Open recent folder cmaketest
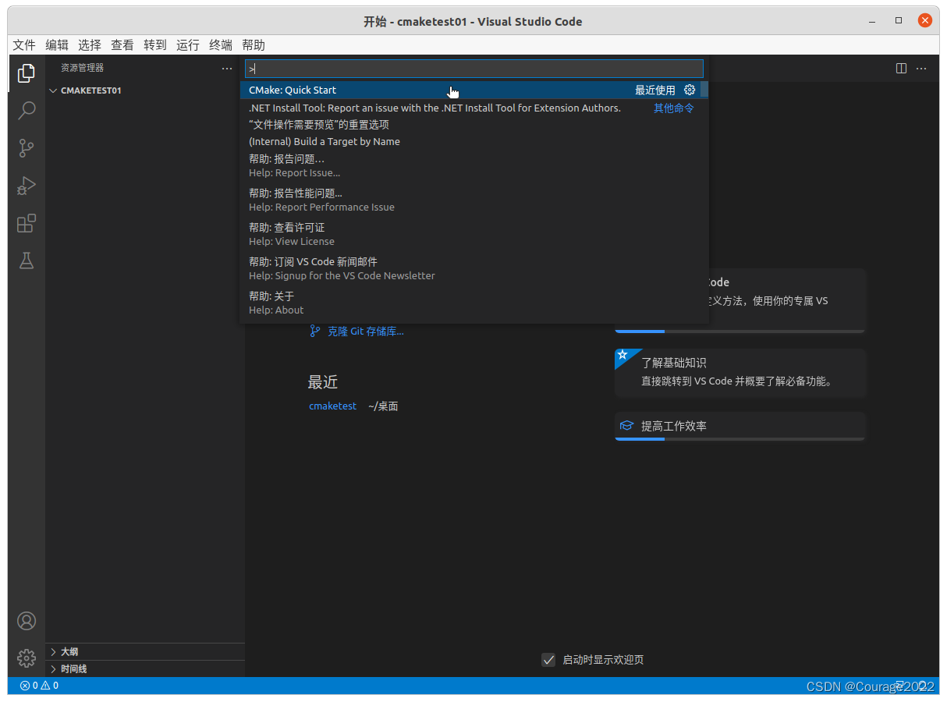Image resolution: width=947 pixels, height=702 pixels. point(332,406)
